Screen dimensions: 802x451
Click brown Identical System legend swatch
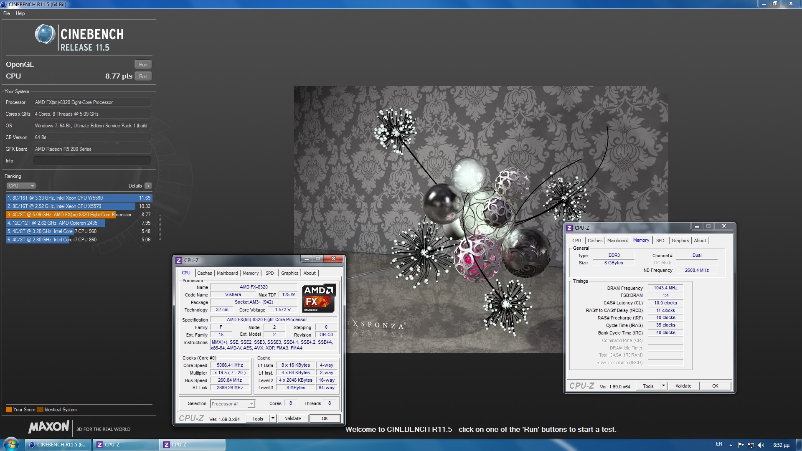tap(40, 410)
